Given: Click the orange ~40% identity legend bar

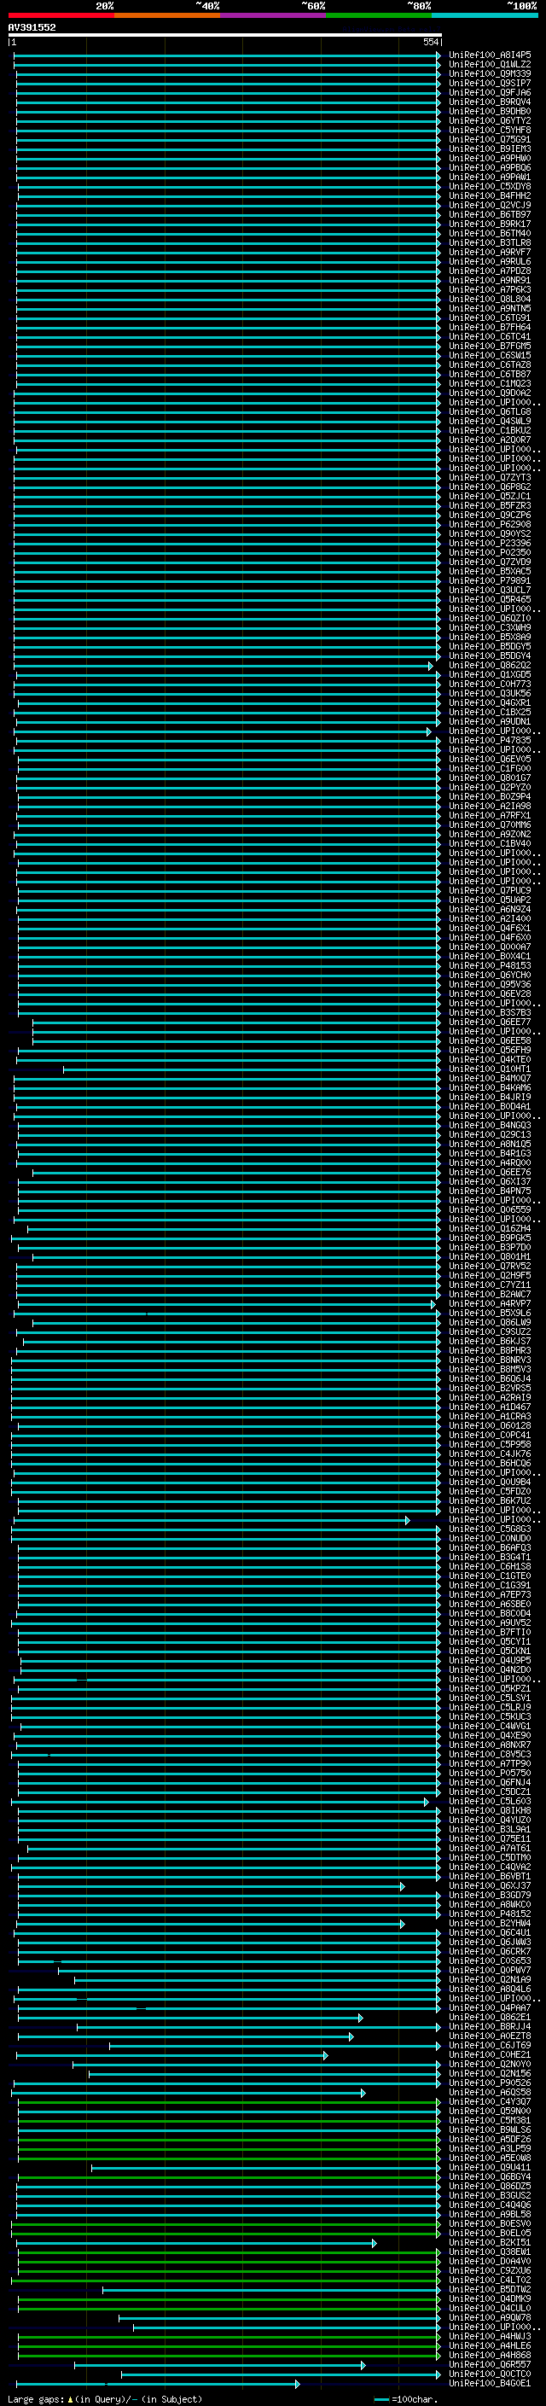Looking at the screenshot, I should (167, 15).
